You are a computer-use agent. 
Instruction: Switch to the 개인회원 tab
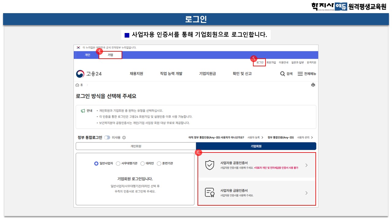click(x=136, y=146)
